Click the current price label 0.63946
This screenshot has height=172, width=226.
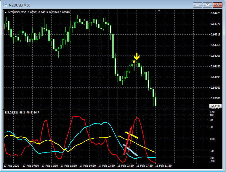pos(215,106)
